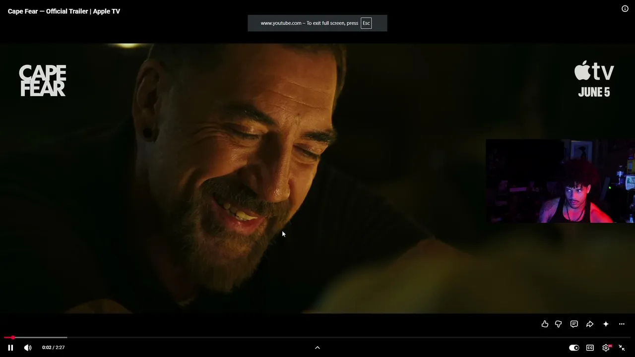Like the Cape Fear trailer
This screenshot has height=357, width=635.
click(x=545, y=324)
